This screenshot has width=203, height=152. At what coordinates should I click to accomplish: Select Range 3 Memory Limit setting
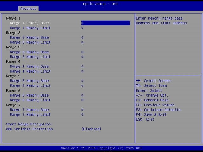click(30, 57)
